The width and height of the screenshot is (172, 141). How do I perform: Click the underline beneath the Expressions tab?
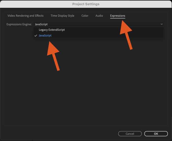coord(118,18)
